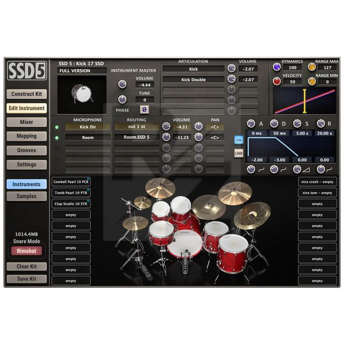Viewport: 344px width, 344px height.
Task: Click the Clear Kit button
Action: click(x=26, y=267)
